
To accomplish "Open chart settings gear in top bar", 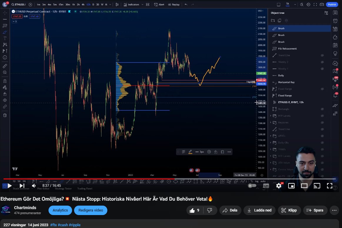I will pos(308,5).
